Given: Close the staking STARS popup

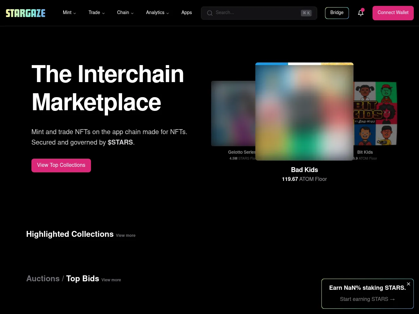Looking at the screenshot, I should coord(408,284).
